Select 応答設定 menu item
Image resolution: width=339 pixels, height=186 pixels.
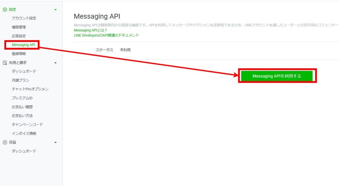pos(19,36)
